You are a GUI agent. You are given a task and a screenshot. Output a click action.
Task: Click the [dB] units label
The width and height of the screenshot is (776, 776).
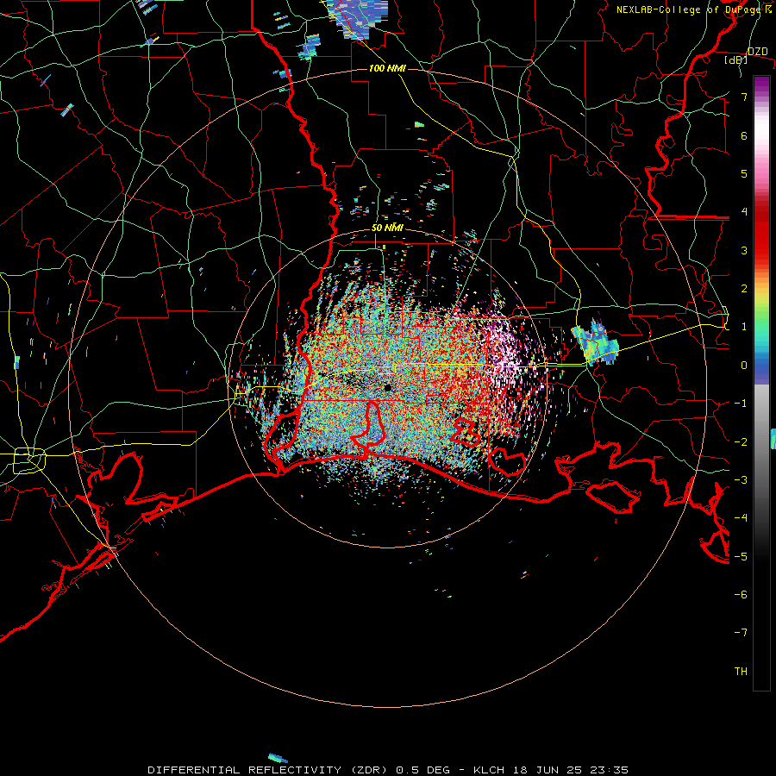736,60
